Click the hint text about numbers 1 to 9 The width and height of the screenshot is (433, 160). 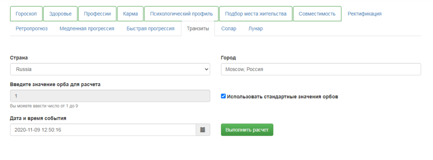(44, 106)
